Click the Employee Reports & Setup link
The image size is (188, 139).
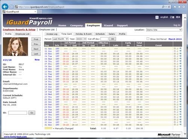tap(19, 30)
